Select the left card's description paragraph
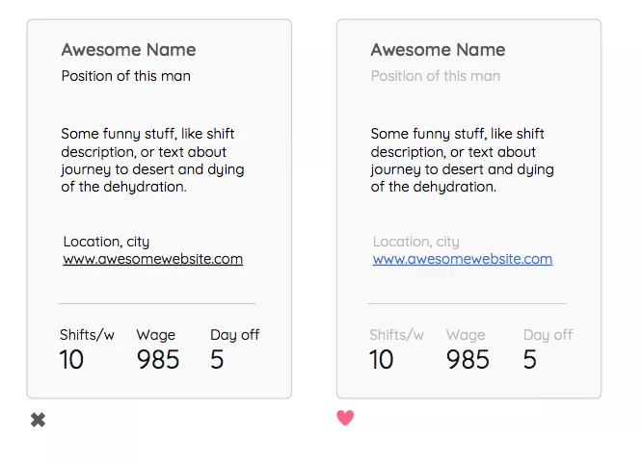 pyautogui.click(x=152, y=161)
